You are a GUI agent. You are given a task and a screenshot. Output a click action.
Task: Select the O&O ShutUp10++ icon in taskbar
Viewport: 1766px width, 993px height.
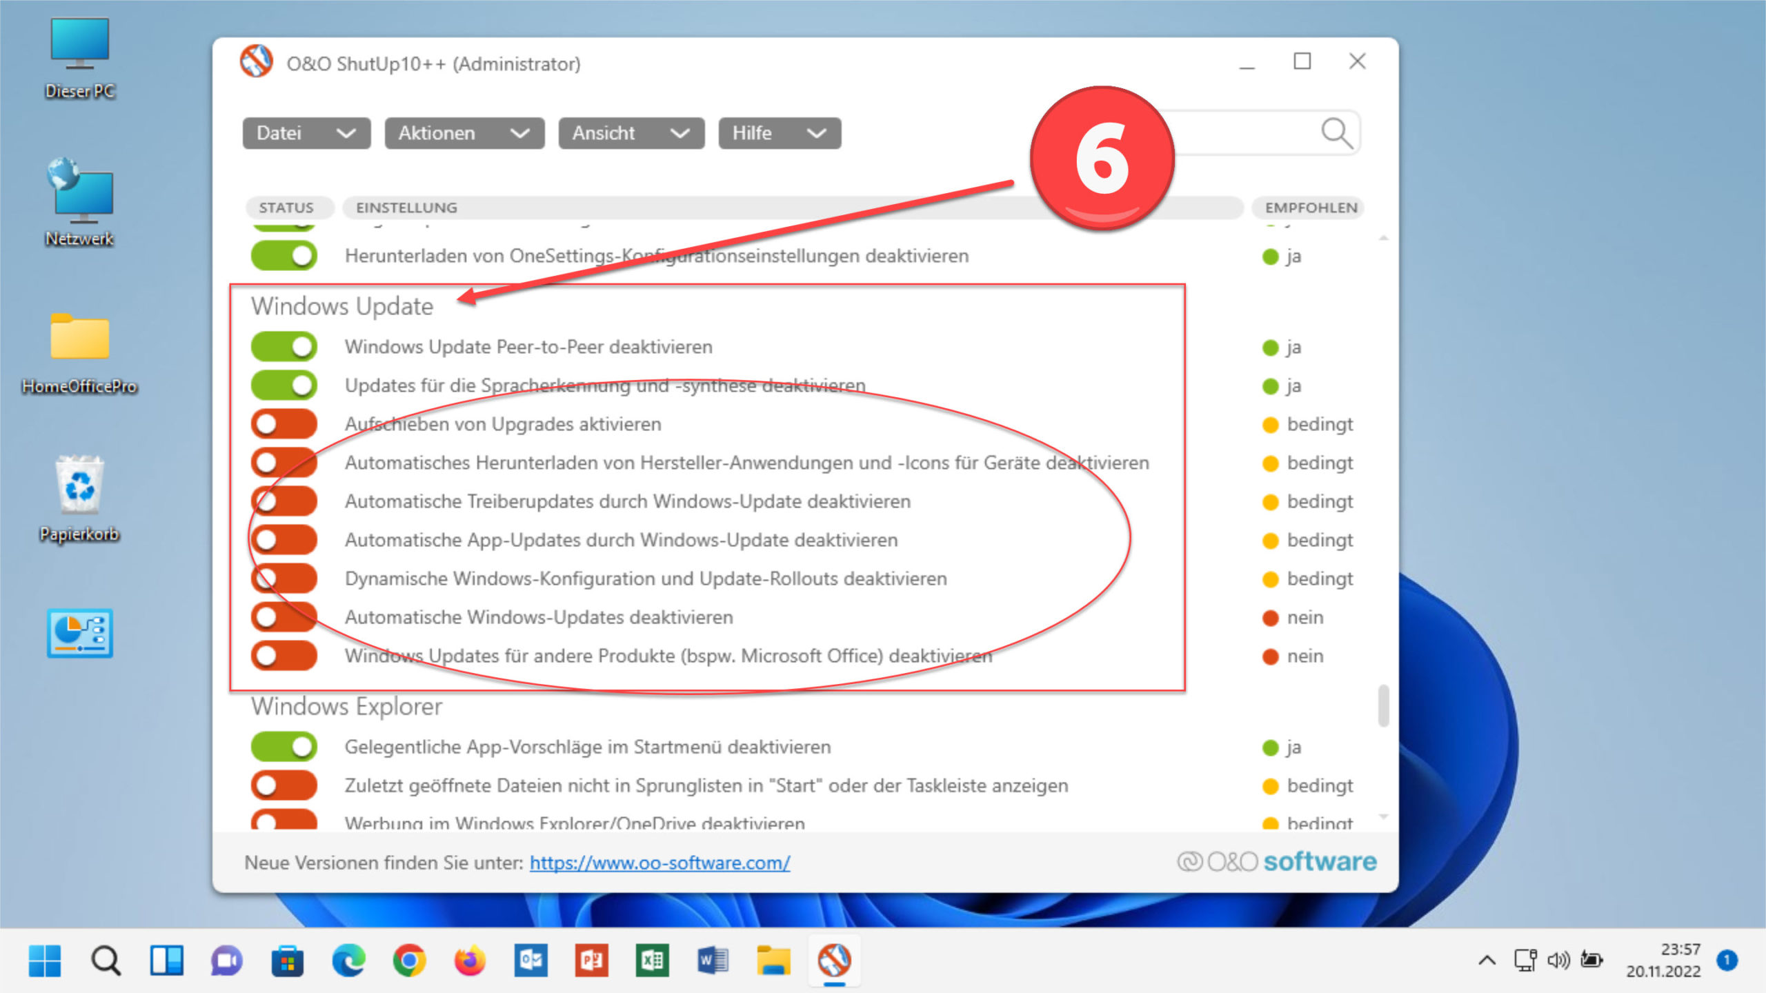pyautogui.click(x=835, y=959)
